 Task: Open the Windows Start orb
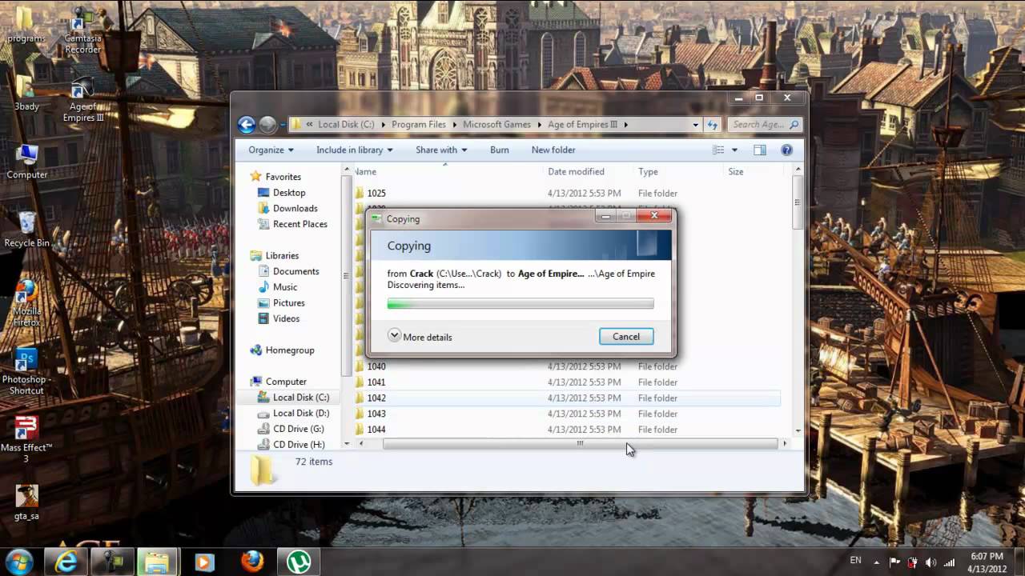pyautogui.click(x=18, y=561)
